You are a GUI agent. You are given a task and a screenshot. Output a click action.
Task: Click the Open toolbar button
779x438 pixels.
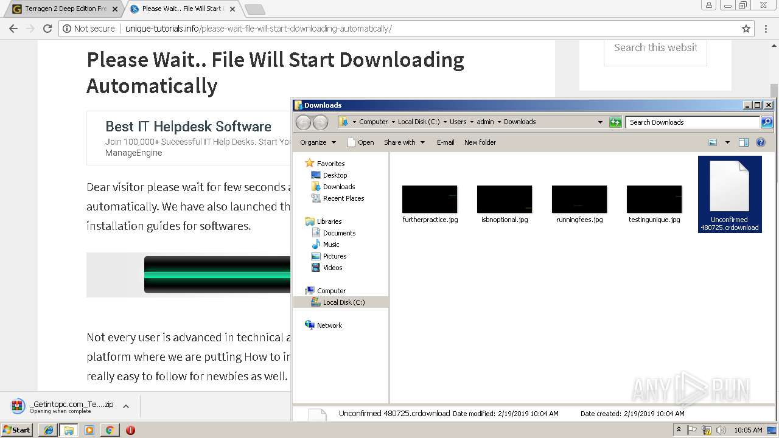click(360, 142)
